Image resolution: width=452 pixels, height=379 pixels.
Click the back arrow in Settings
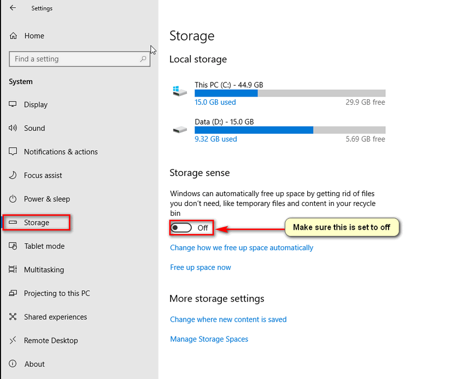(13, 8)
